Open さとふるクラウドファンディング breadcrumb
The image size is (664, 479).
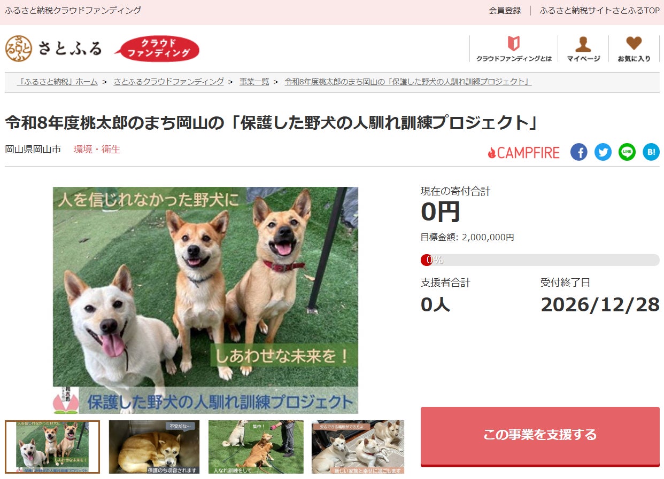[168, 82]
